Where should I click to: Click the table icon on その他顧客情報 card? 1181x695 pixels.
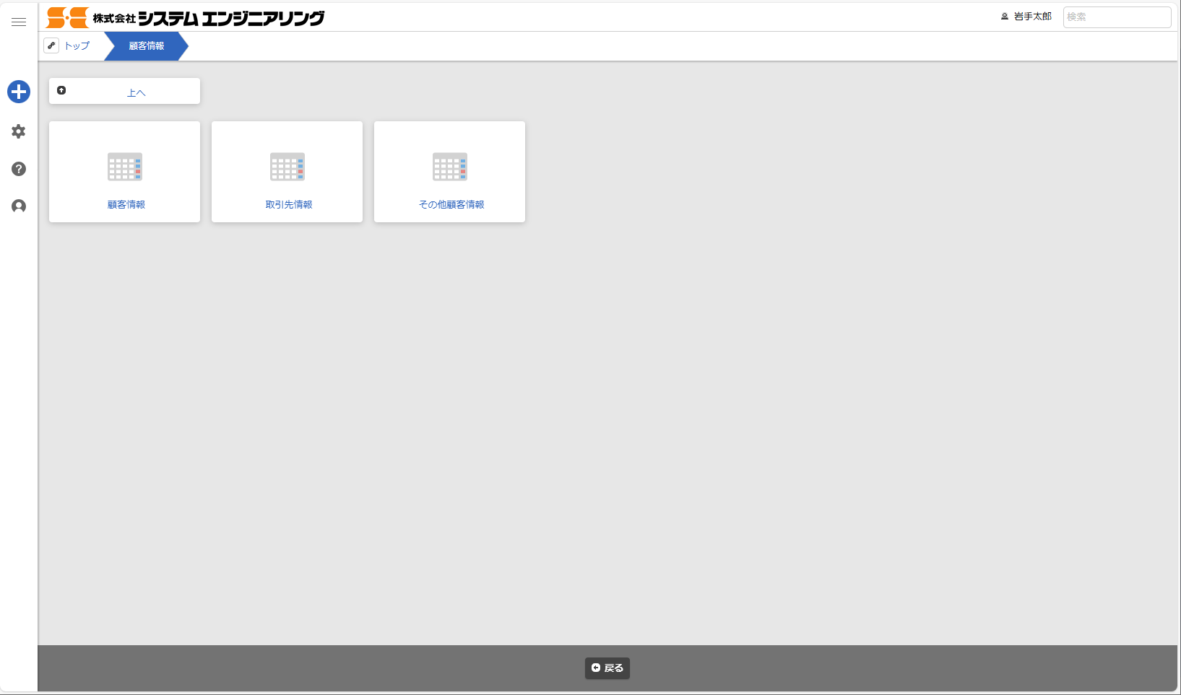click(x=450, y=167)
